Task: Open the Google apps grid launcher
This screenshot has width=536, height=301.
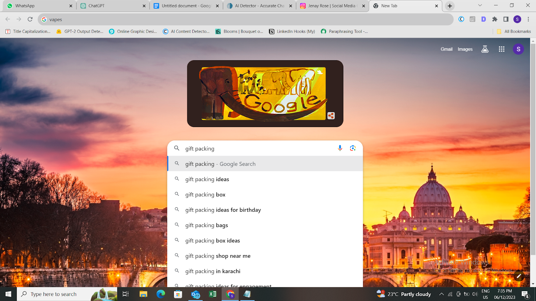Action: click(501, 49)
